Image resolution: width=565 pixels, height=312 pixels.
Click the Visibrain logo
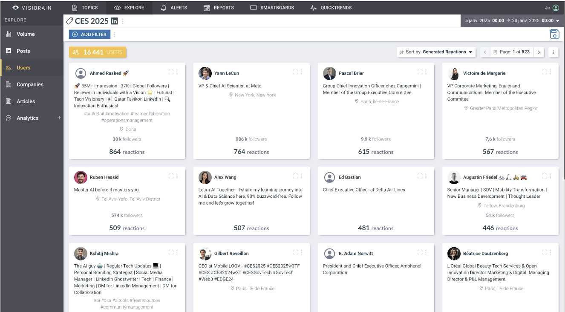pyautogui.click(x=32, y=8)
